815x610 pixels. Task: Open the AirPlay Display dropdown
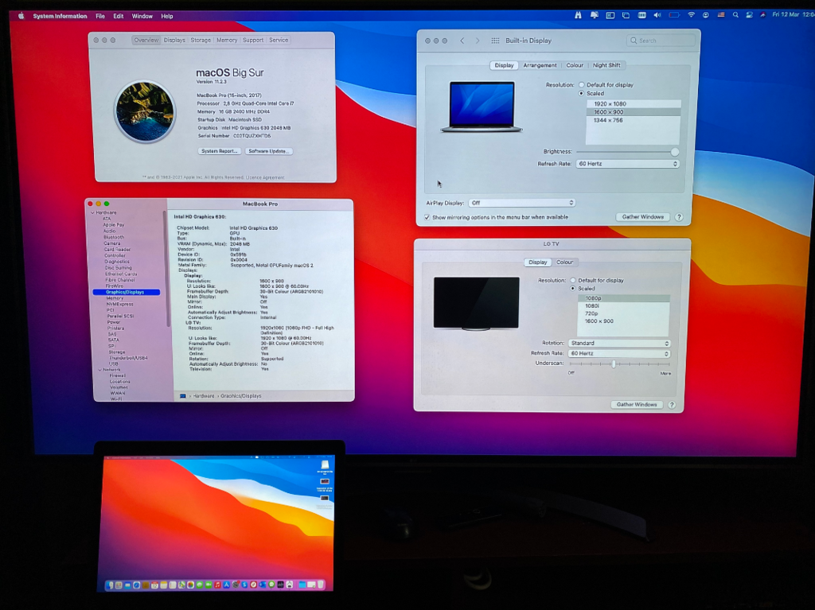point(521,203)
